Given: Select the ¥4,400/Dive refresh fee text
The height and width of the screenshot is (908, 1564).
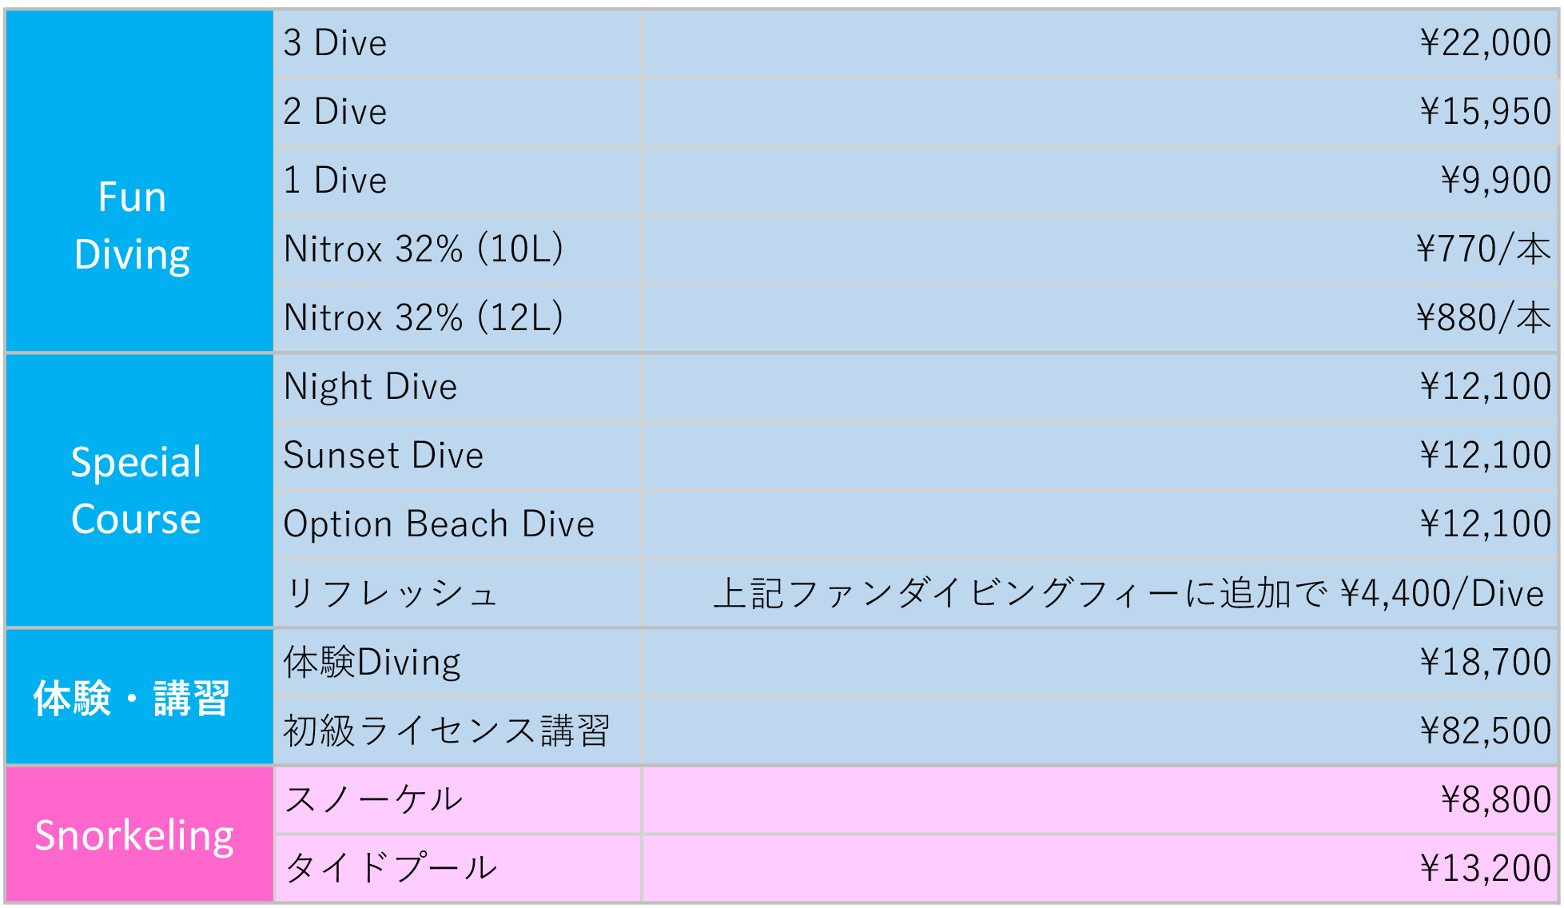Looking at the screenshot, I should tap(1442, 594).
